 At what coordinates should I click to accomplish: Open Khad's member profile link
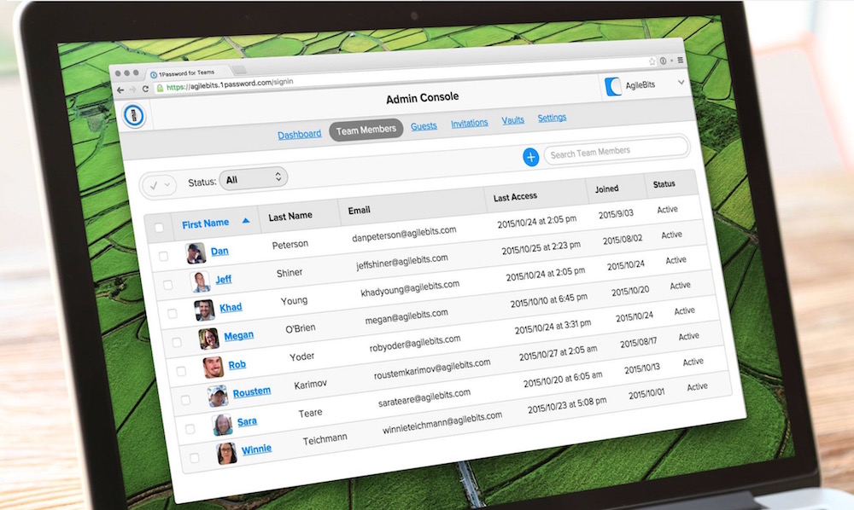coord(231,307)
